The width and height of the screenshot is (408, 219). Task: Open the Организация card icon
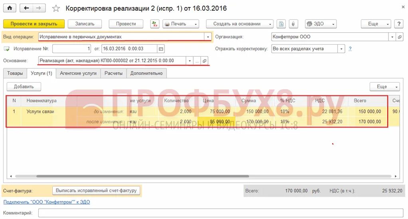(400, 37)
